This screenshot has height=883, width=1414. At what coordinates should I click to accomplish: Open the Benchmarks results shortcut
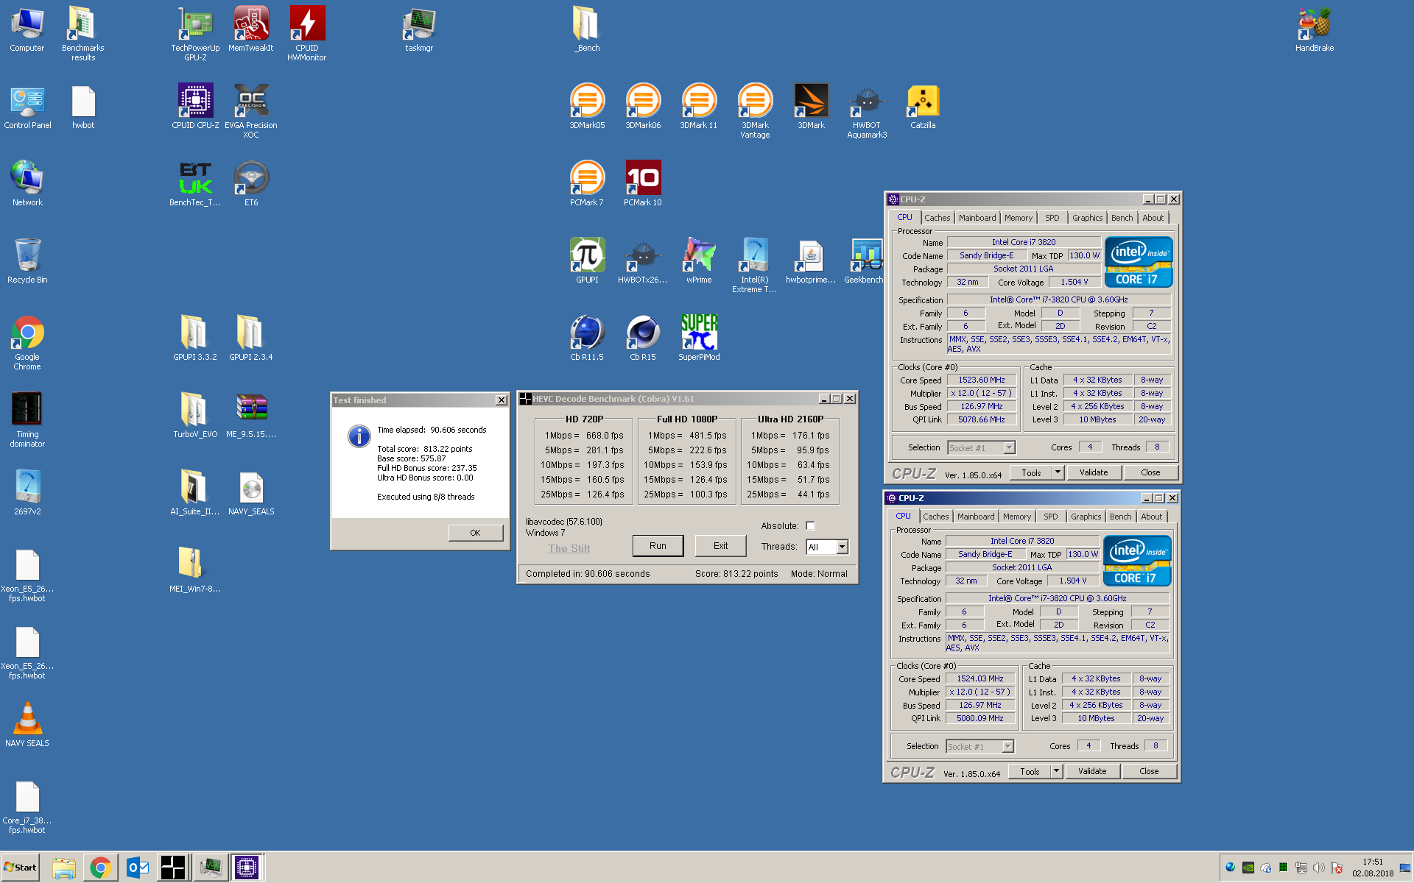click(x=83, y=33)
